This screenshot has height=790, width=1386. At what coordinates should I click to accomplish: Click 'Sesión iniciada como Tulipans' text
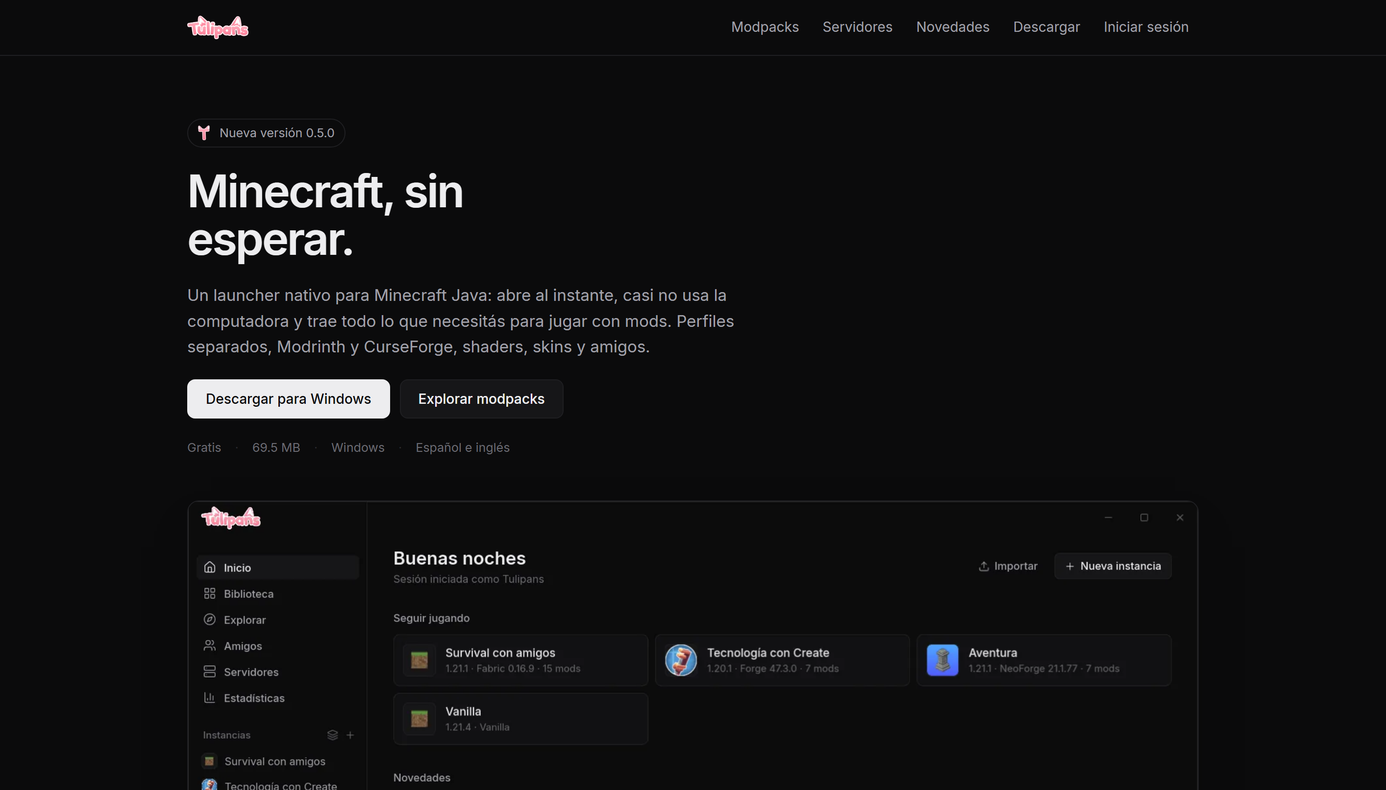(x=469, y=579)
